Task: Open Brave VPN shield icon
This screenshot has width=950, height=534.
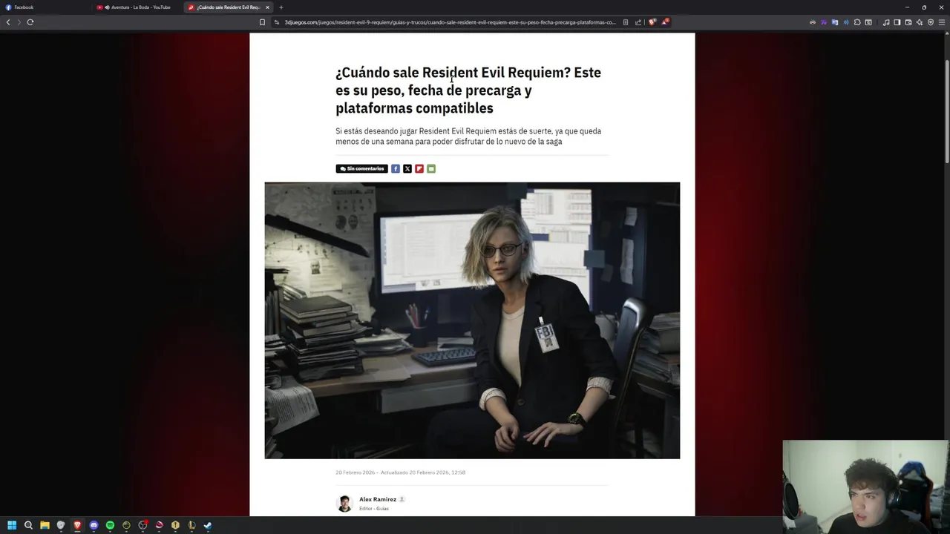Action: (x=931, y=22)
